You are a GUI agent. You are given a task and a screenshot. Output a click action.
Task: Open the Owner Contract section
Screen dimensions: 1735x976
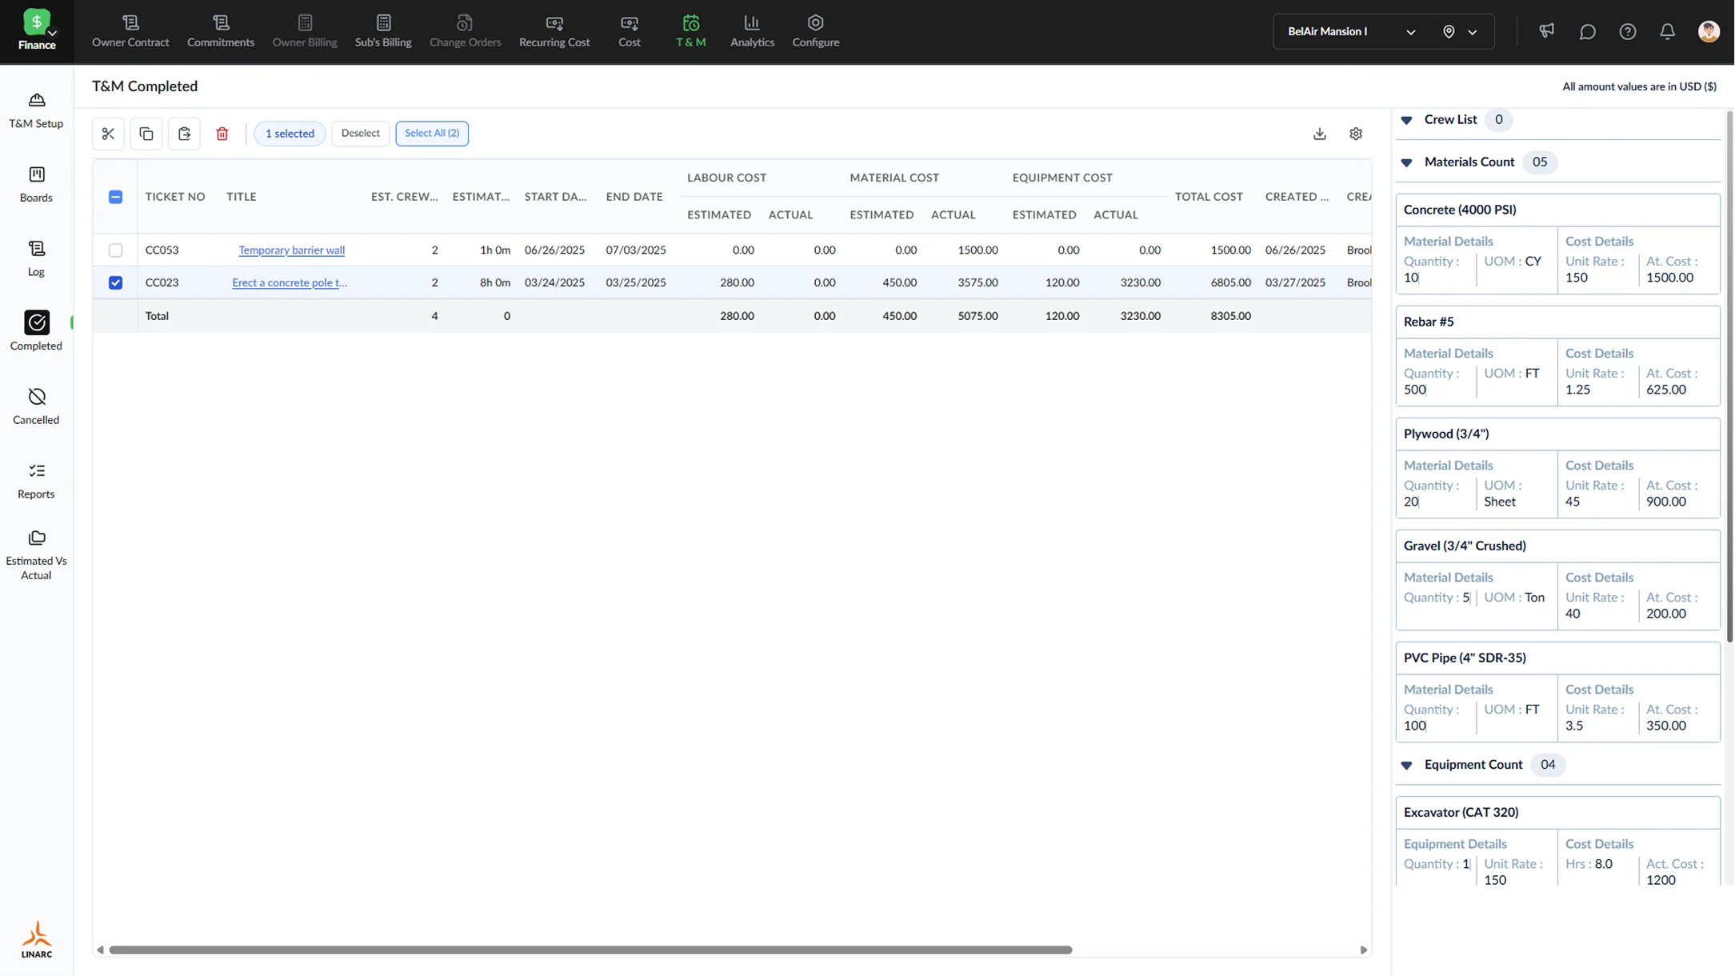point(130,32)
